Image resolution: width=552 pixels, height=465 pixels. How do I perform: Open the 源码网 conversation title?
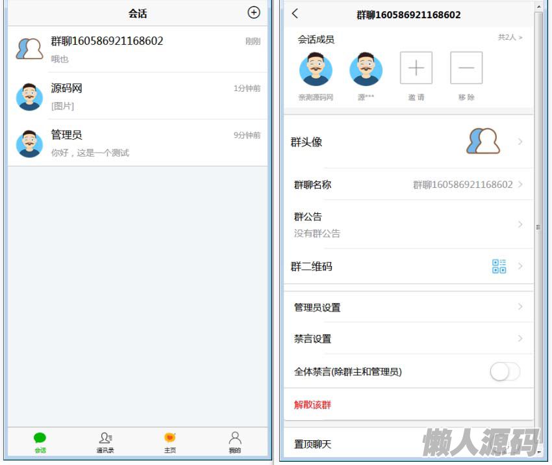coord(66,88)
